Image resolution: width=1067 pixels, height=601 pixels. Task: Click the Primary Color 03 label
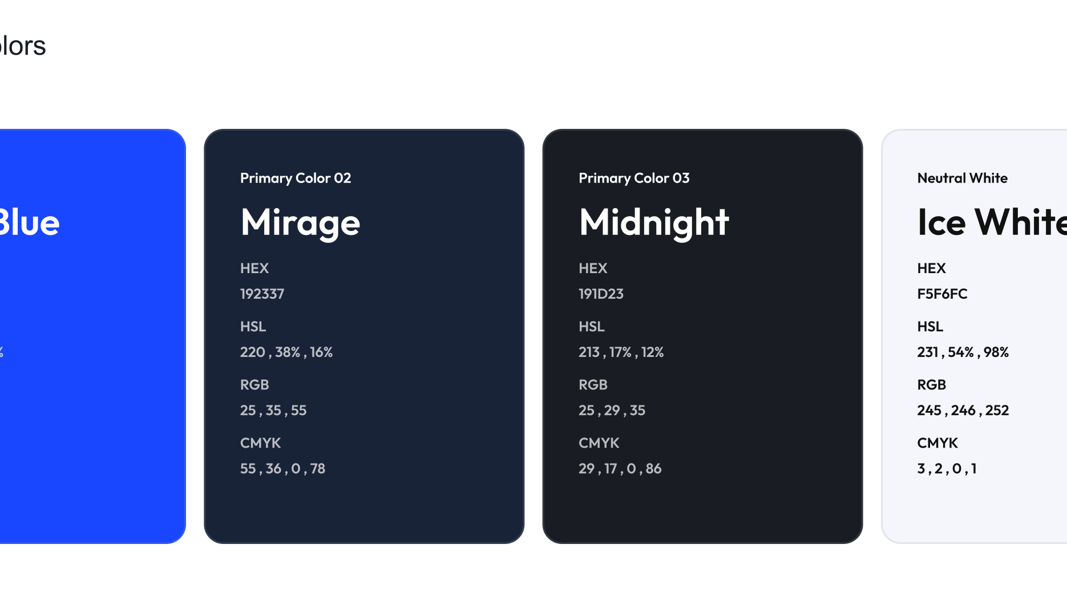point(634,178)
